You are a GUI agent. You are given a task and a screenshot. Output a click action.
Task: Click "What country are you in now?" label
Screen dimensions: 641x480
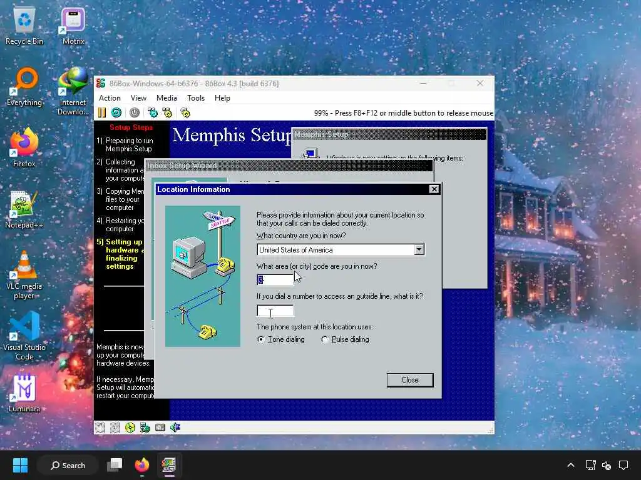pos(301,236)
